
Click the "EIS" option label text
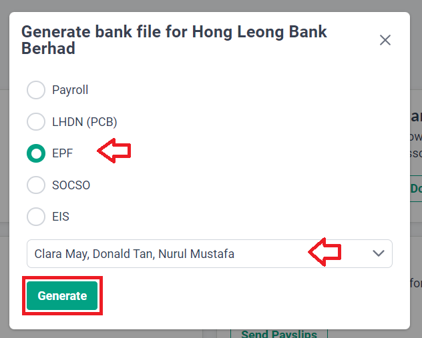(x=61, y=217)
